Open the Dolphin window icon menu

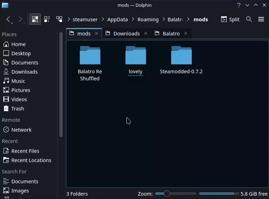point(5,5)
